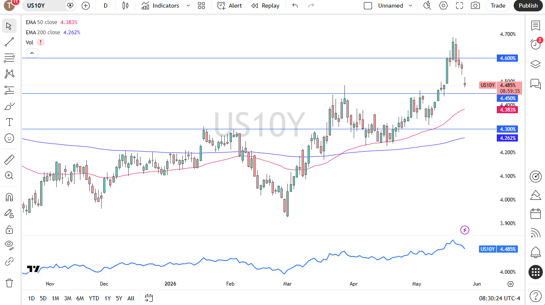Screen dimensions: 545x305
Task: Open the candlestick chart style dropdown
Action: click(x=125, y=5)
